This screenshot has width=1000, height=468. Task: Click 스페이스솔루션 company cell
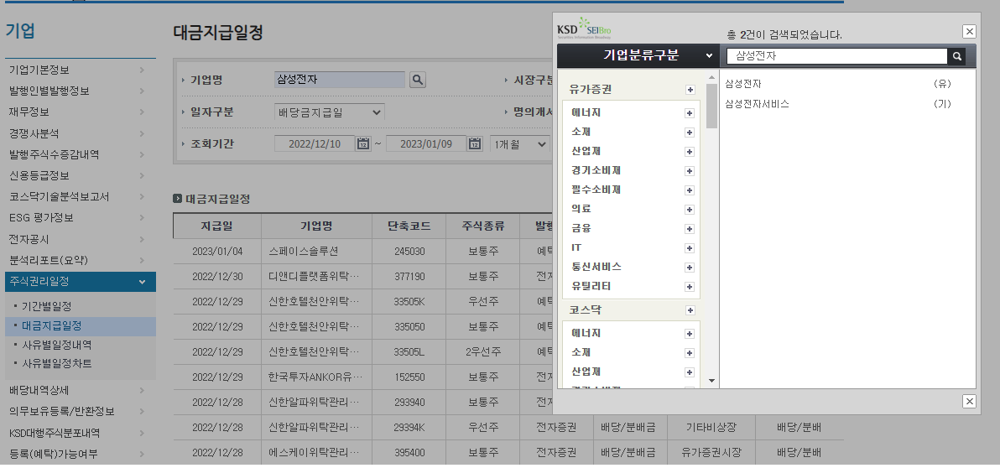click(317, 252)
